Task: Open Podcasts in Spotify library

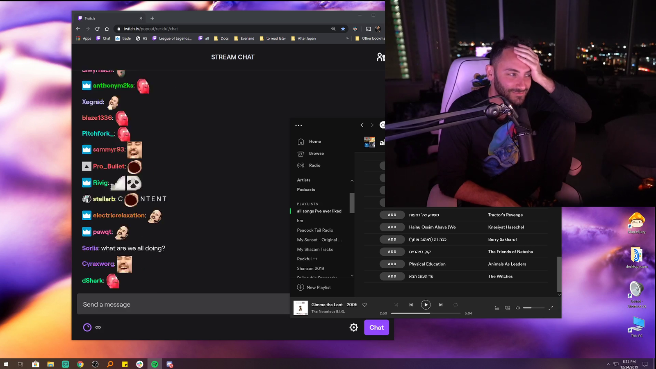Action: click(x=306, y=189)
